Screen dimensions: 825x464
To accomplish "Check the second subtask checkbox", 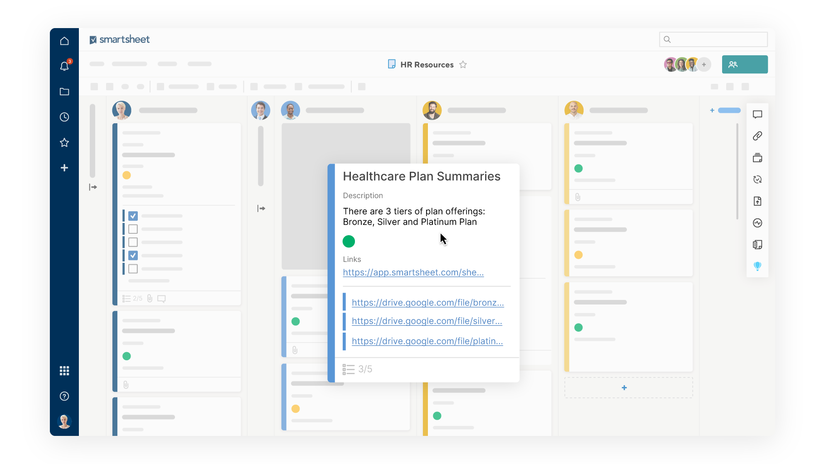I will pyautogui.click(x=133, y=229).
